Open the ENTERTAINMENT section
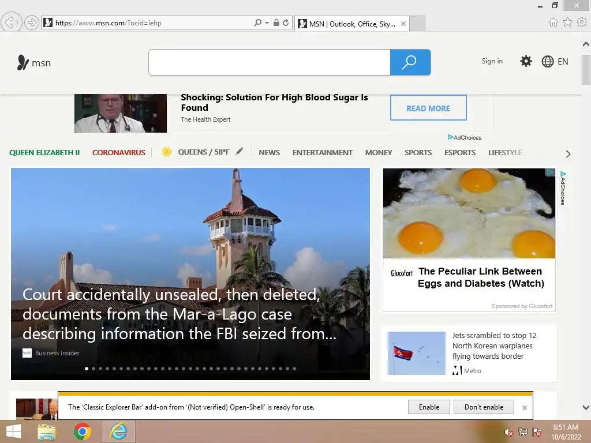 tap(322, 152)
